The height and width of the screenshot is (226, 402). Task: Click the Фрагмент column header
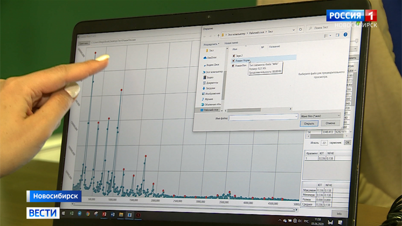coord(312,153)
